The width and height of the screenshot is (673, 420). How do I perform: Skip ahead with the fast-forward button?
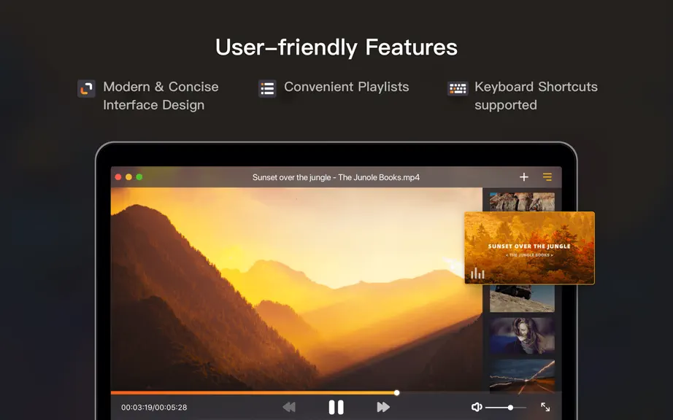point(383,407)
